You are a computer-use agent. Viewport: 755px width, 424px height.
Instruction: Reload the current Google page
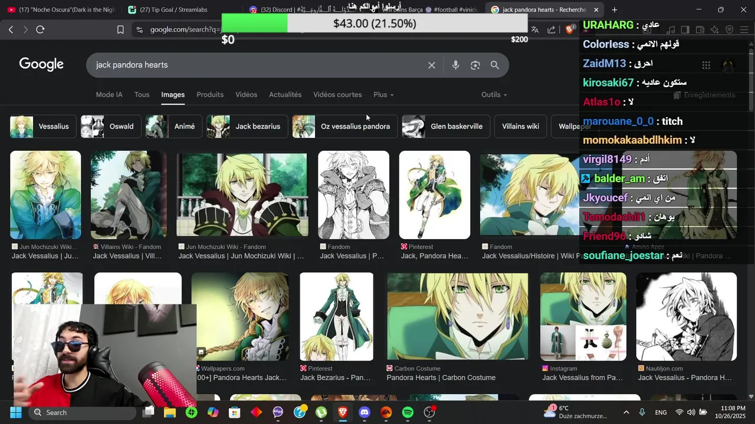(40, 29)
